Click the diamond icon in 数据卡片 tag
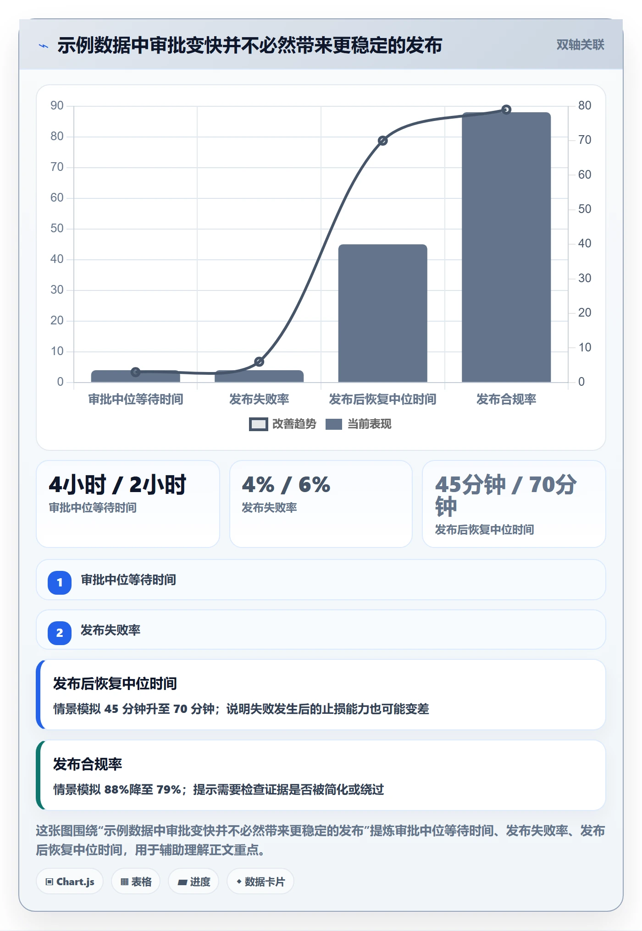Viewport: 642px width, 931px height. point(239,882)
